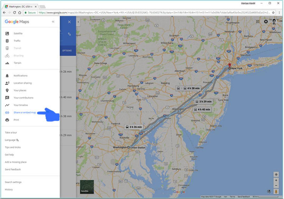Image resolution: width=284 pixels, height=199 pixels.
Task: Enable the Traffic layer icon
Action: coord(7,41)
